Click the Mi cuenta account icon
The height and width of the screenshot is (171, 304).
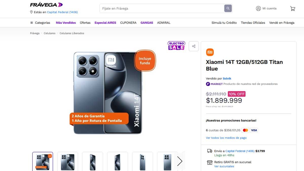pyautogui.click(x=258, y=8)
